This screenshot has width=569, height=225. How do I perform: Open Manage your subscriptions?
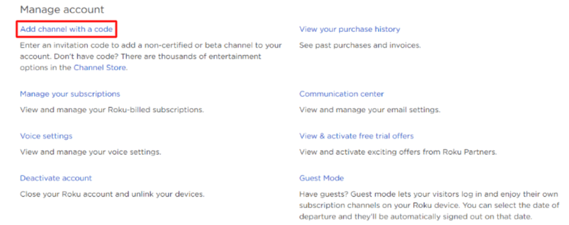tap(69, 94)
